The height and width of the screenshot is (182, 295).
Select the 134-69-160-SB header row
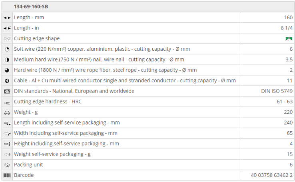[147, 6]
